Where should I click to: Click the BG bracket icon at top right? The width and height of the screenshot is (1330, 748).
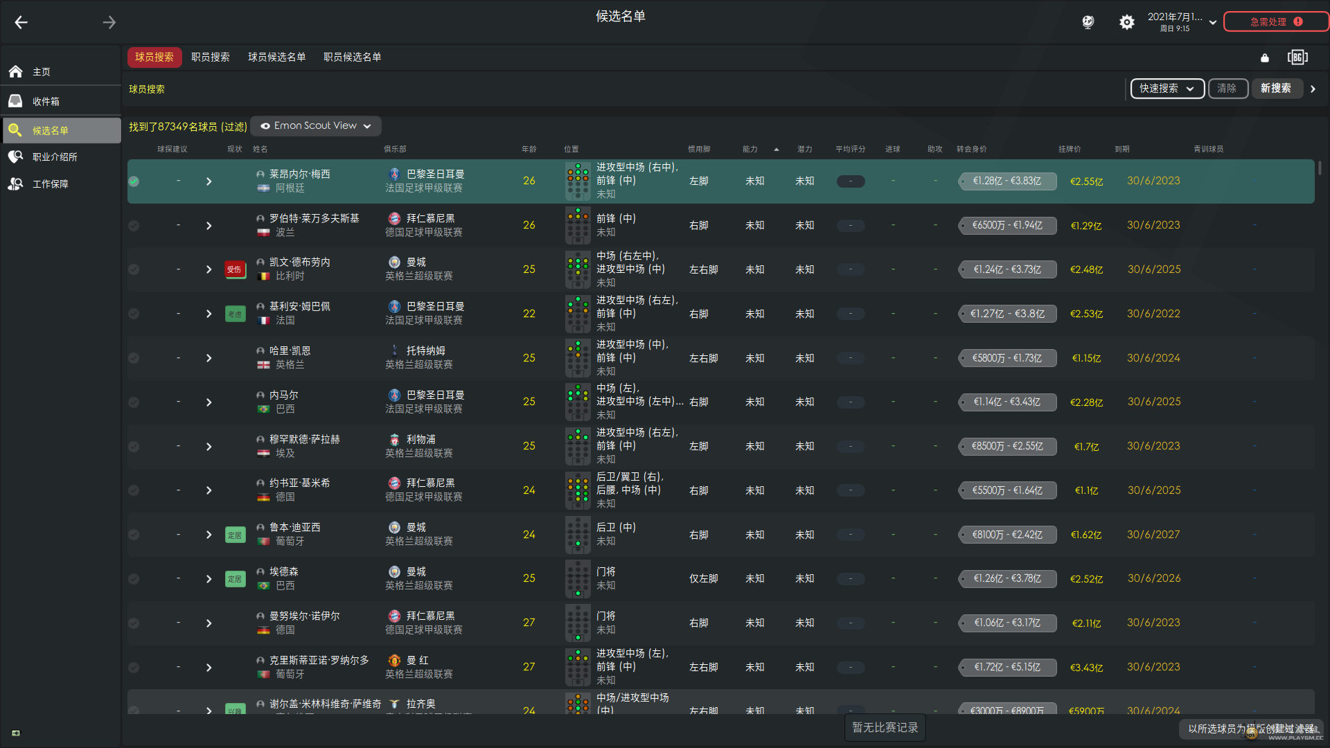(1297, 57)
